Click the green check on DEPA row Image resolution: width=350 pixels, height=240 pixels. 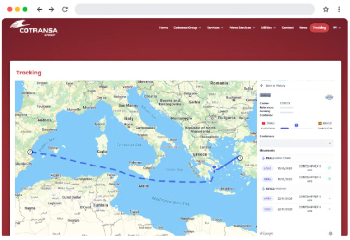[x=329, y=179]
